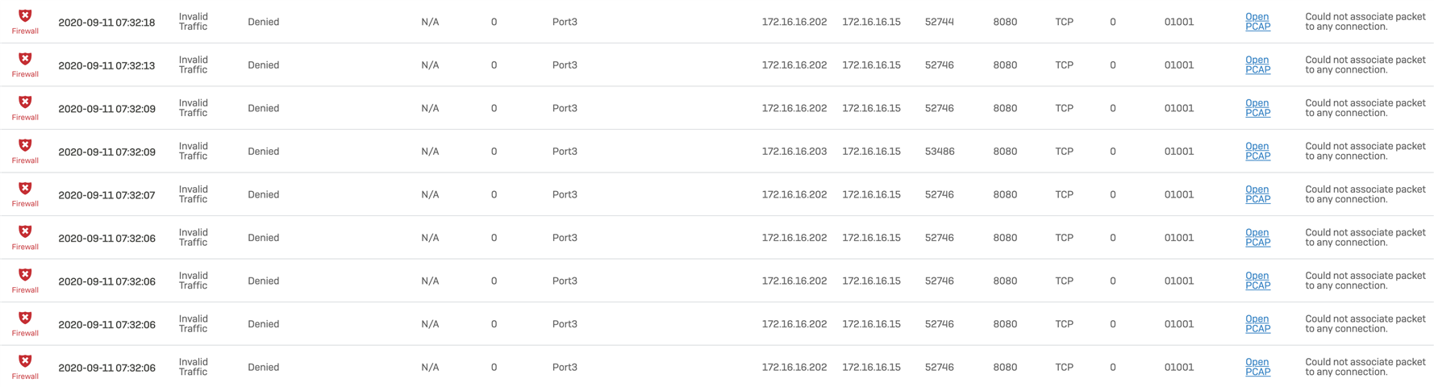The width and height of the screenshot is (1434, 387).
Task: Click the message text in the 07:32:13 row
Action: [x=1365, y=64]
